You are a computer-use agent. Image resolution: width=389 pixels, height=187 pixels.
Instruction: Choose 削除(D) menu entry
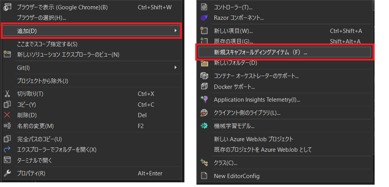pyautogui.click(x=27, y=115)
